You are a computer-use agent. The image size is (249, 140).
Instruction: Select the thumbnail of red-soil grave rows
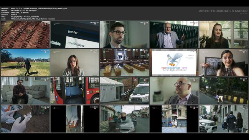point(25,35)
